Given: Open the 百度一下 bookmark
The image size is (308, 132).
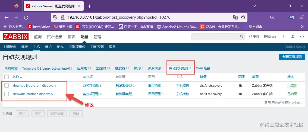Looking at the screenshot, I should click(x=136, y=27).
